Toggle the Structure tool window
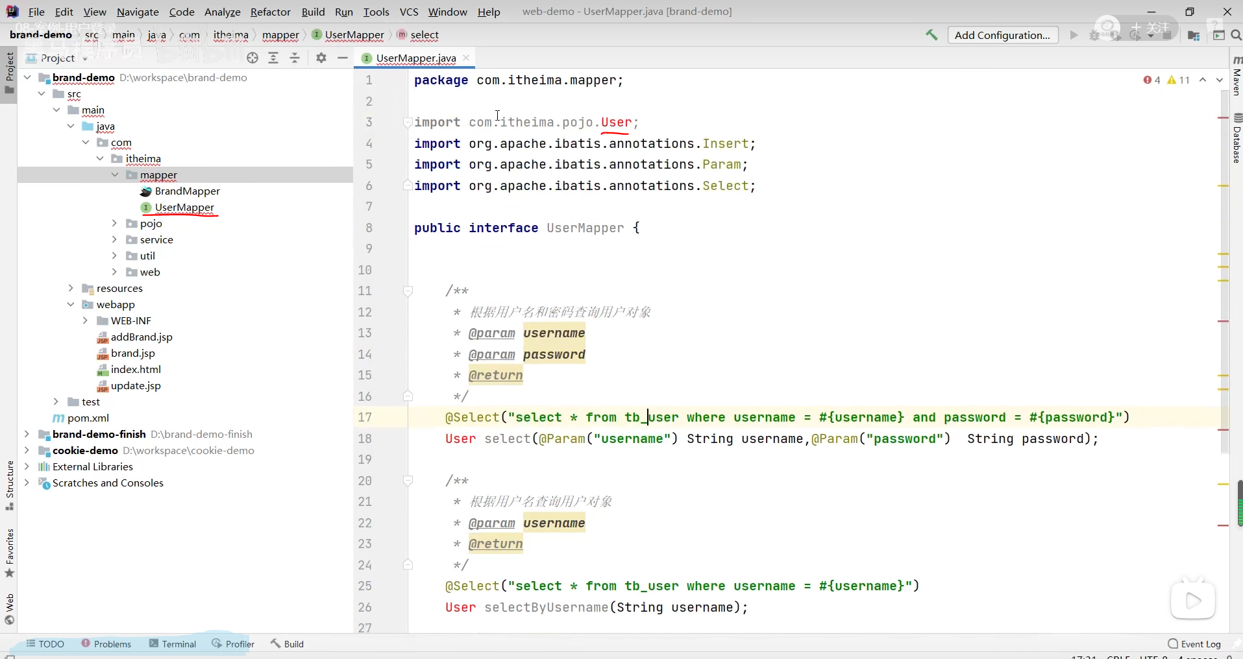 click(x=9, y=484)
